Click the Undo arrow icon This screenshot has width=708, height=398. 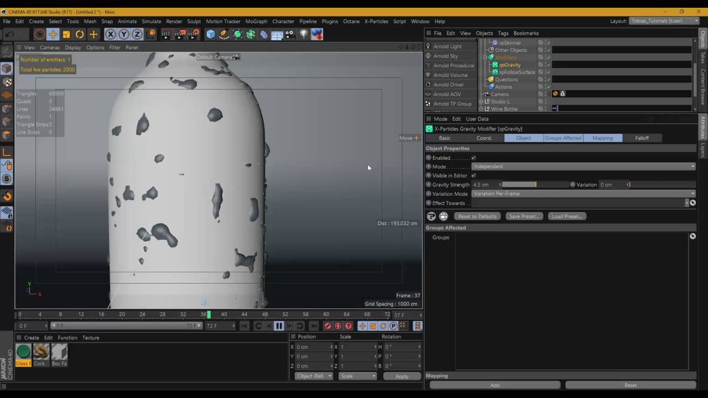[x=9, y=34]
